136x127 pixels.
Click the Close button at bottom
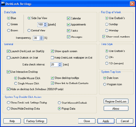[87, 121]
